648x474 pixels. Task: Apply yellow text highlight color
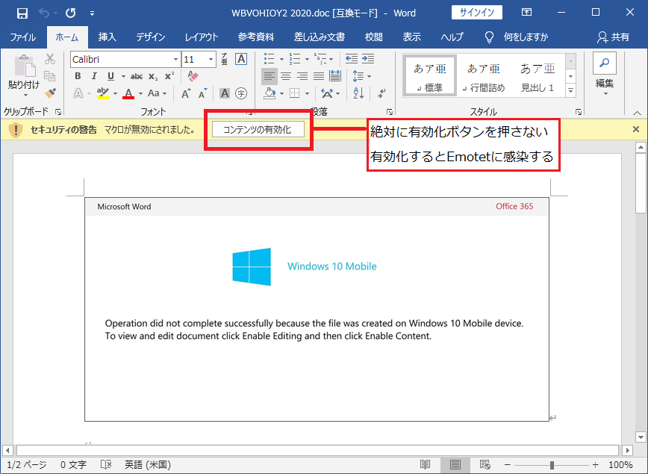[x=103, y=93]
